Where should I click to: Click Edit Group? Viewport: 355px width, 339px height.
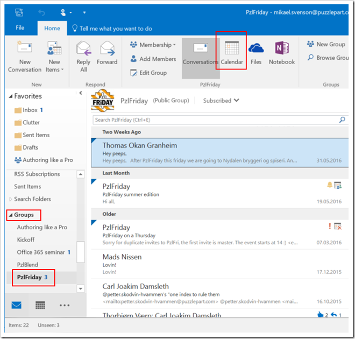148,73
